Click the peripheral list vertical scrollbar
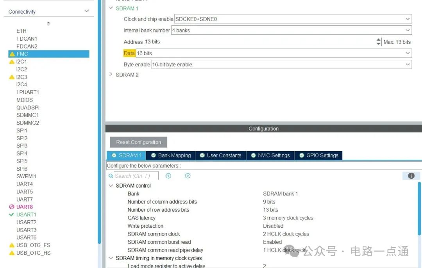 tap(99, 121)
